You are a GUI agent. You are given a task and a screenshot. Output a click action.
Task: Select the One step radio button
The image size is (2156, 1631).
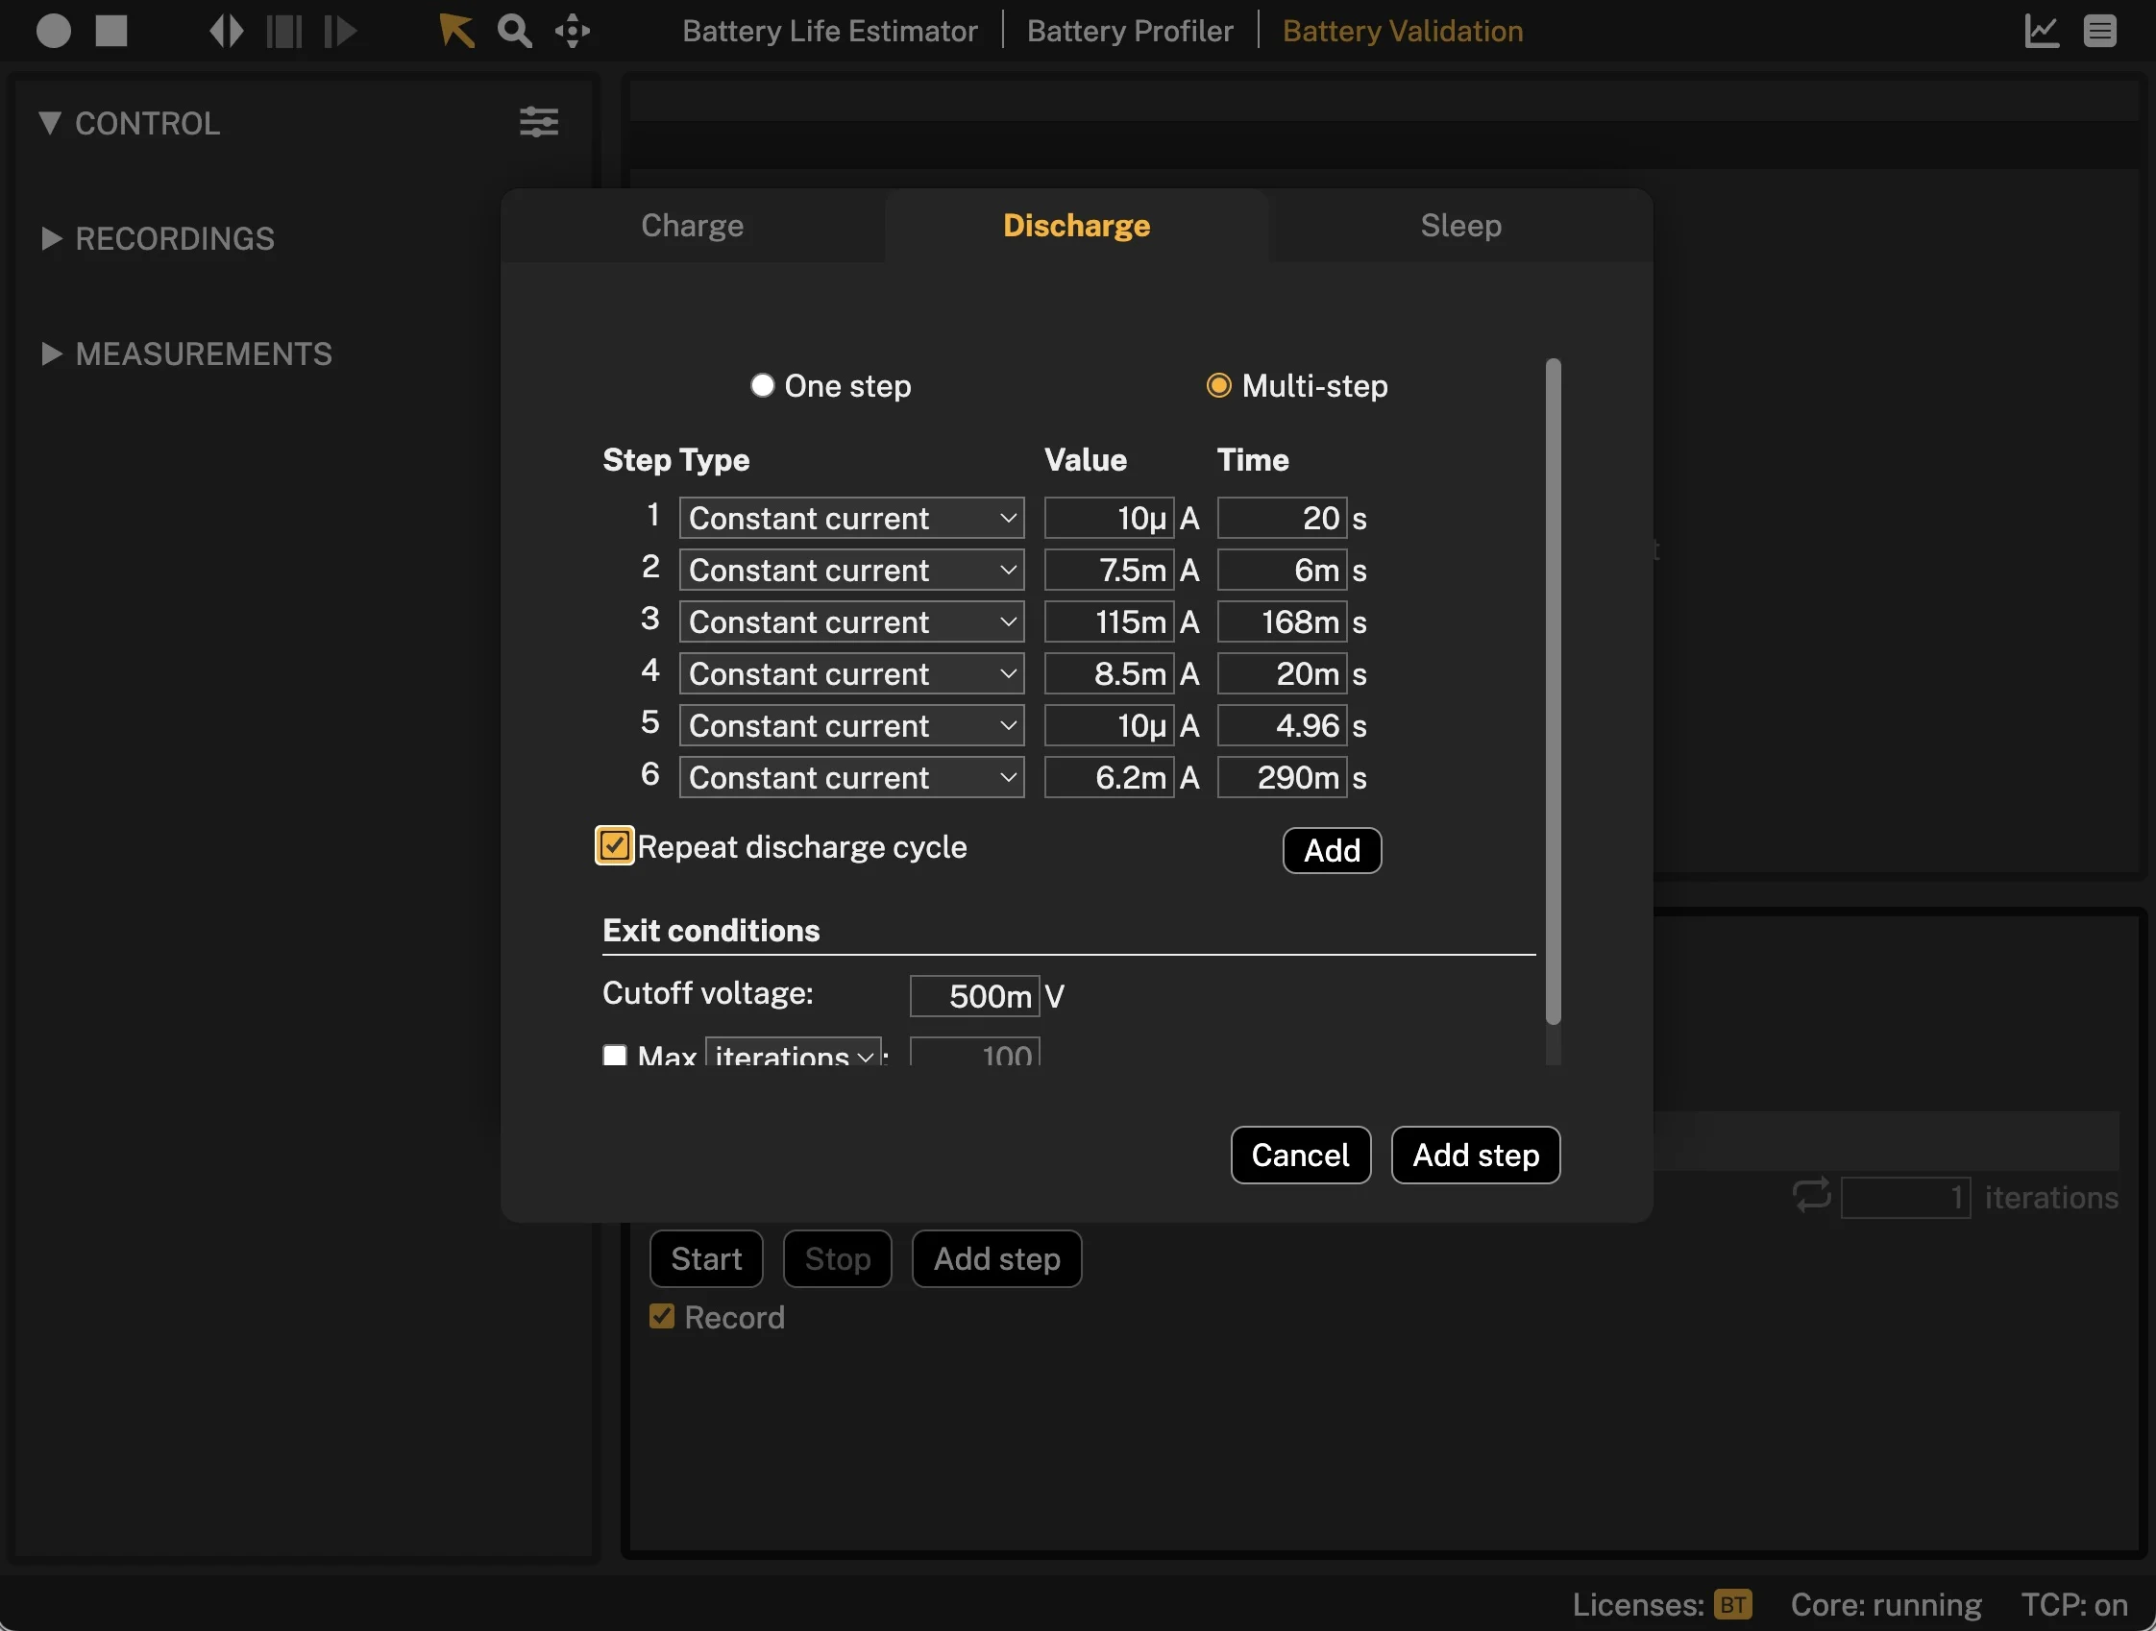(761, 385)
